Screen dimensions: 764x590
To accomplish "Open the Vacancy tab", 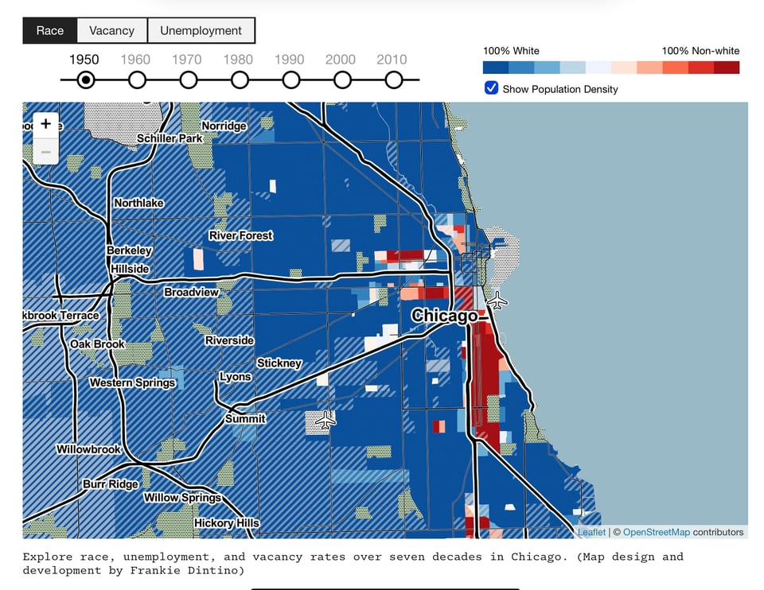I will 111,30.
